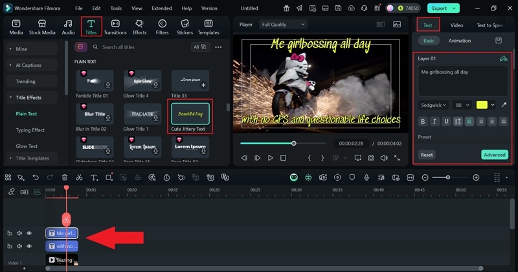Take a snapshot with the camera icon
Viewport: 518px width, 272px height.
[371, 158]
